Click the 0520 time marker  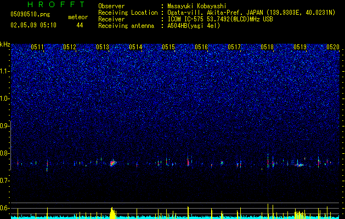pyautogui.click(x=333, y=47)
